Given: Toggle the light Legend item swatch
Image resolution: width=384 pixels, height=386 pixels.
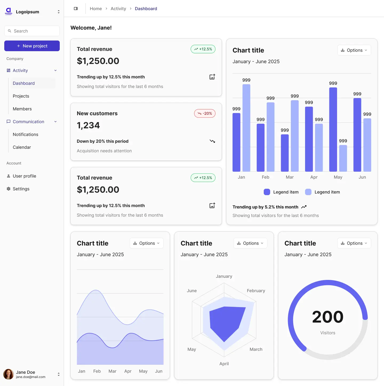Looking at the screenshot, I should pos(308,192).
